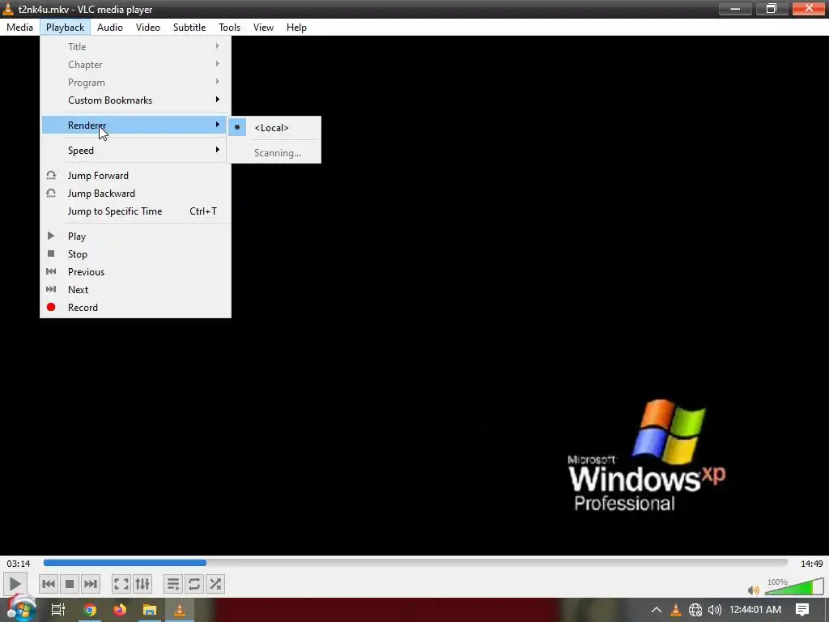This screenshot has height=622, width=829.
Task: Skip to next media in control bar
Action: tap(91, 584)
